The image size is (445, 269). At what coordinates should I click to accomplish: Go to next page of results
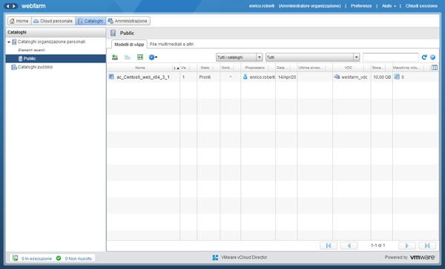pyautogui.click(x=407, y=246)
